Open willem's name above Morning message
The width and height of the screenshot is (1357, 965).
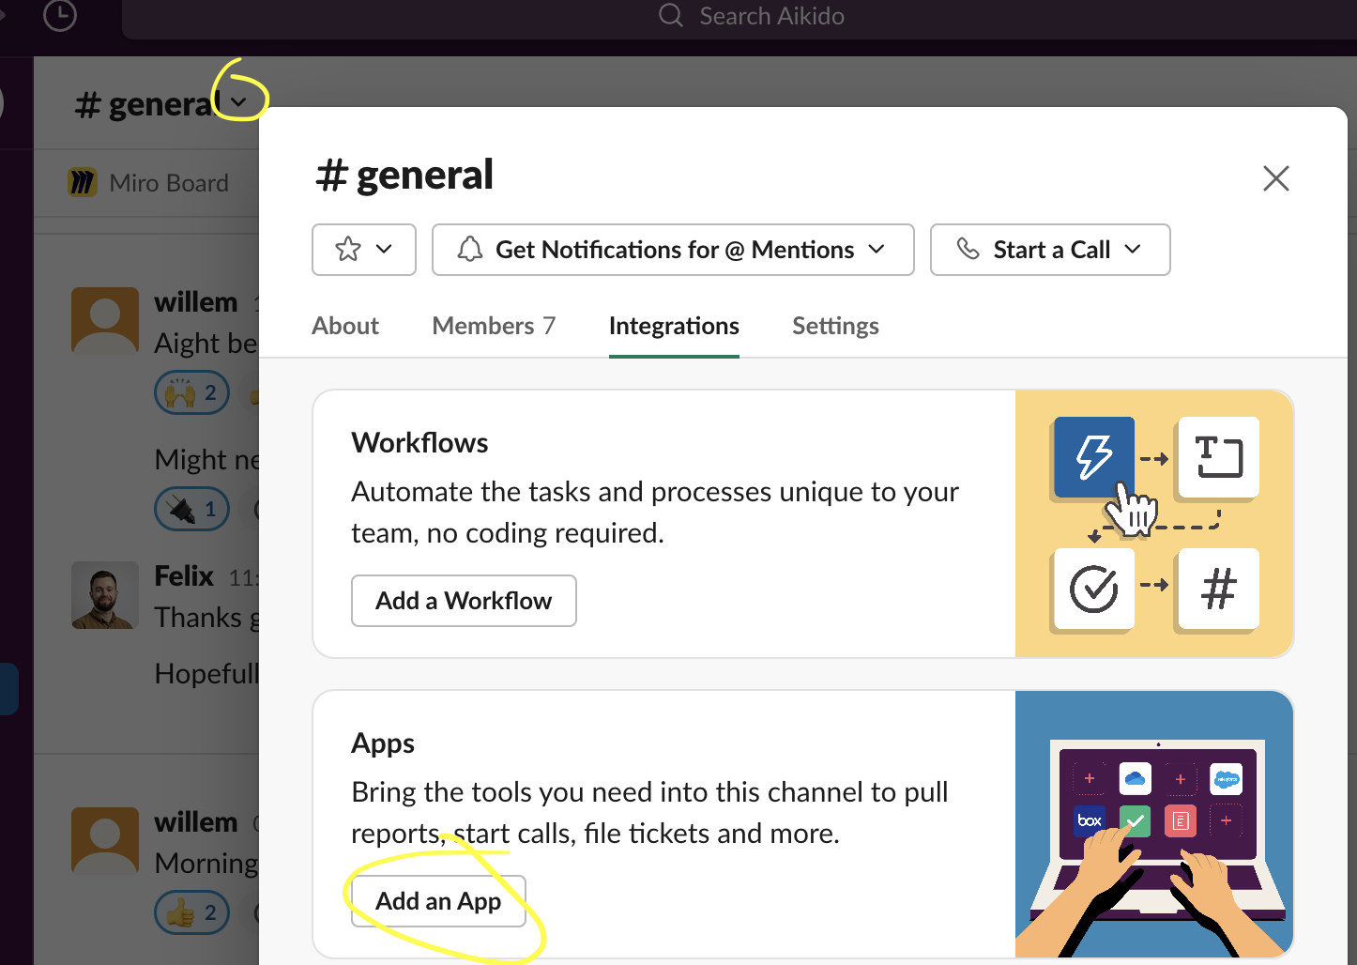pyautogui.click(x=195, y=821)
